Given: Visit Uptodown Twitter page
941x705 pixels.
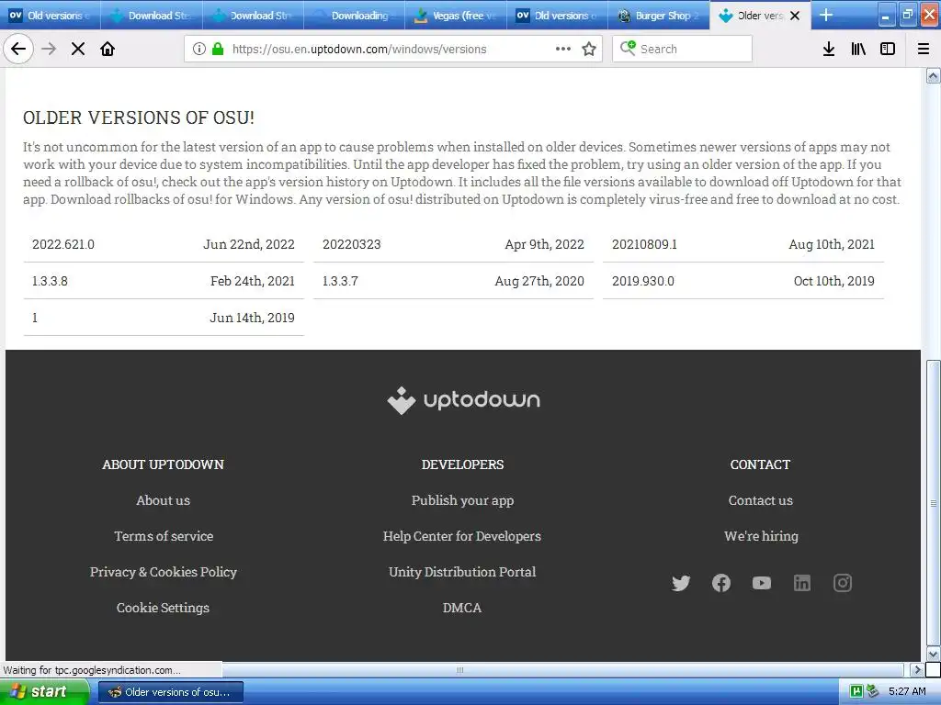Looking at the screenshot, I should pyautogui.click(x=681, y=583).
